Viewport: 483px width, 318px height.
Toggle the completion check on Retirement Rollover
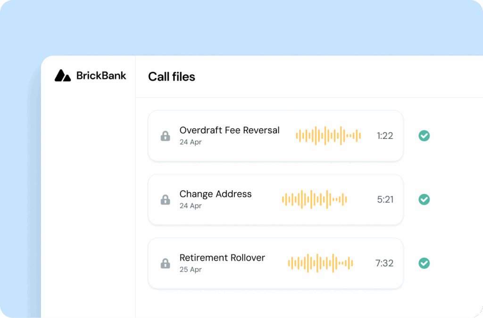coord(424,263)
